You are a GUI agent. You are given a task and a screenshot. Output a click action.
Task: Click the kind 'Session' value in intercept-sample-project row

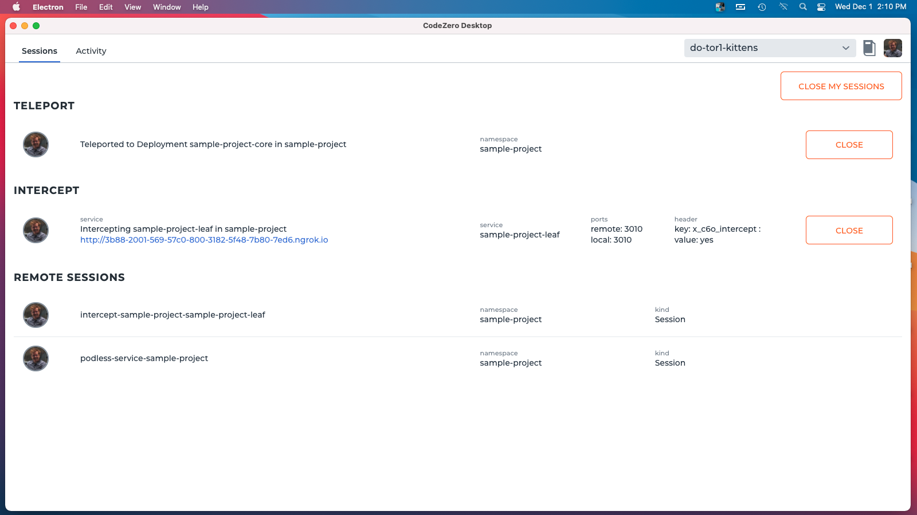670,319
